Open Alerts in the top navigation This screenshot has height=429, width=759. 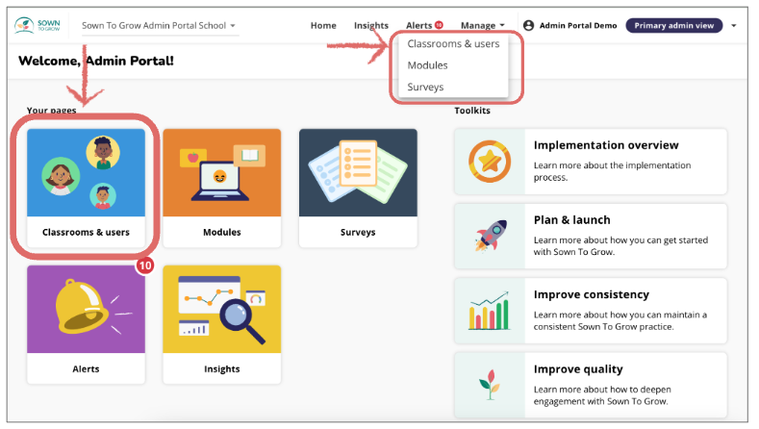[x=418, y=26]
